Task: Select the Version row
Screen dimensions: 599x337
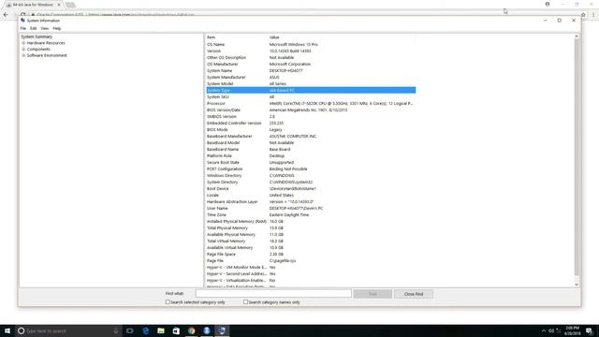Action: click(311, 51)
